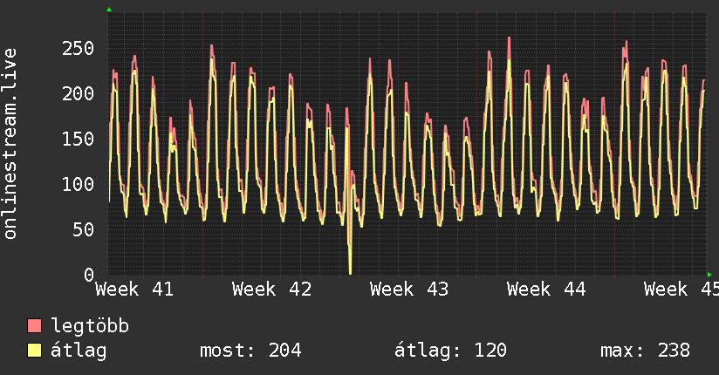Click the pink legtöbb legend swatch
Screen dimensions: 719x375
34,325
